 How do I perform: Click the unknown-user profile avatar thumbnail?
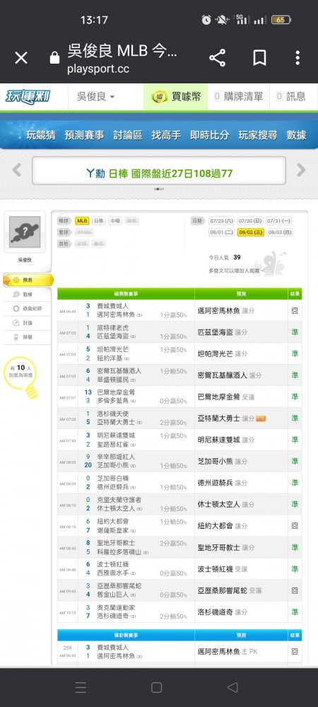pyautogui.click(x=25, y=232)
